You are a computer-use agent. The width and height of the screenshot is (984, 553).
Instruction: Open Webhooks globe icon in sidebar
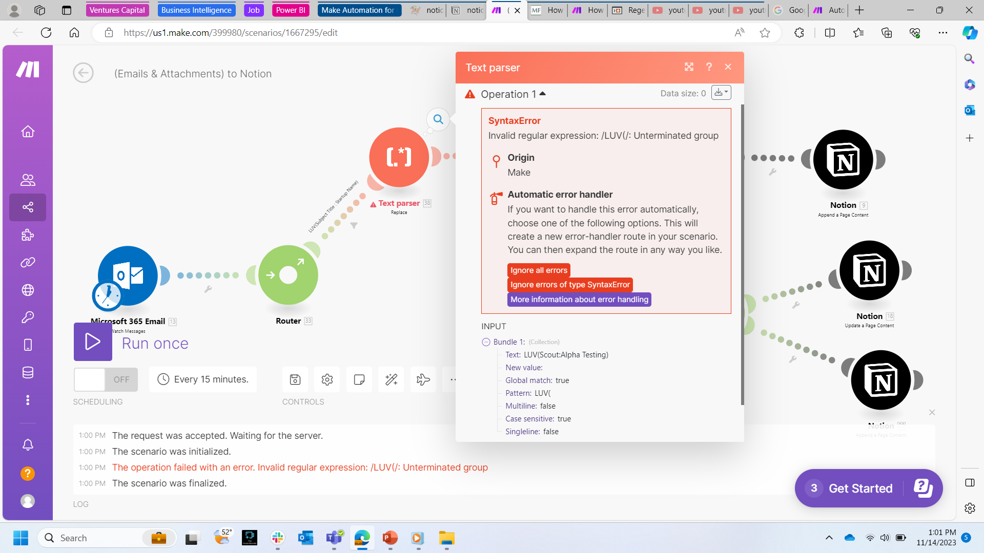pyautogui.click(x=28, y=290)
